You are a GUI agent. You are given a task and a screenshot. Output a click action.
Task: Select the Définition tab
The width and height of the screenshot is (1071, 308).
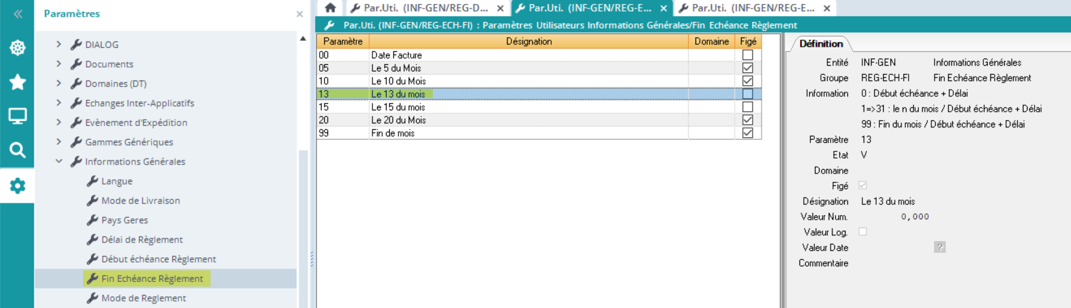(x=820, y=44)
